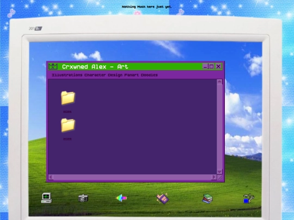Open the hand holding card icon
294x220 pixels.
coord(162,198)
